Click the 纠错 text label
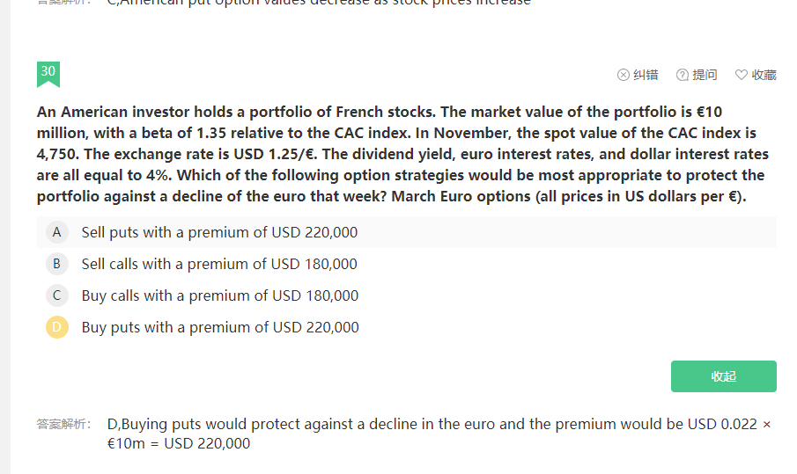This screenshot has width=797, height=474. pyautogui.click(x=646, y=75)
